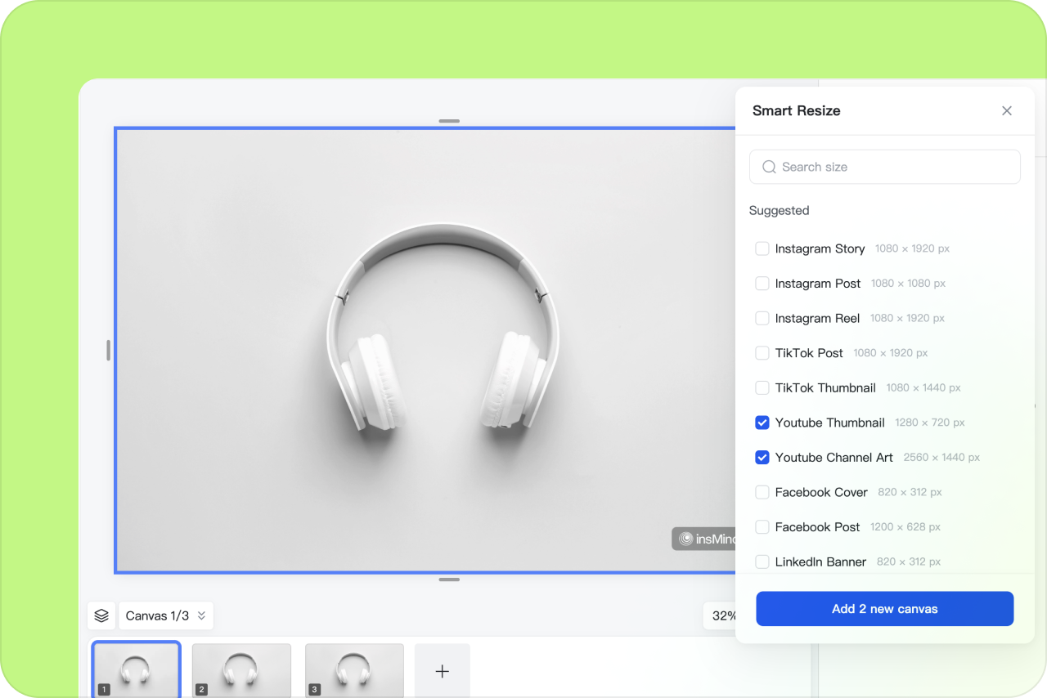Image resolution: width=1047 pixels, height=698 pixels.
Task: Click the bottom edge resize handle of canvas
Action: click(x=449, y=579)
